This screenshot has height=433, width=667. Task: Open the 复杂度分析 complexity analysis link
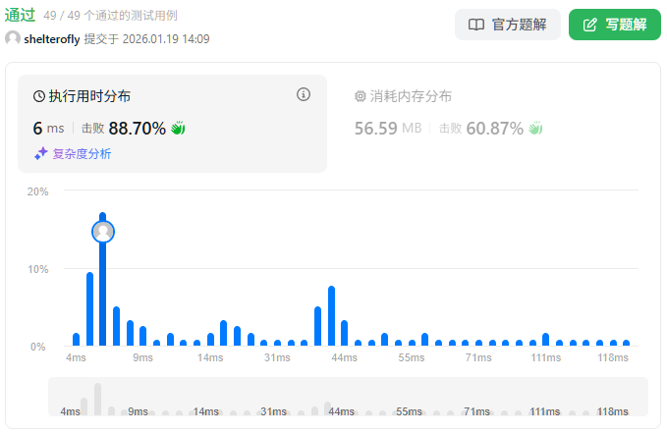coord(82,153)
